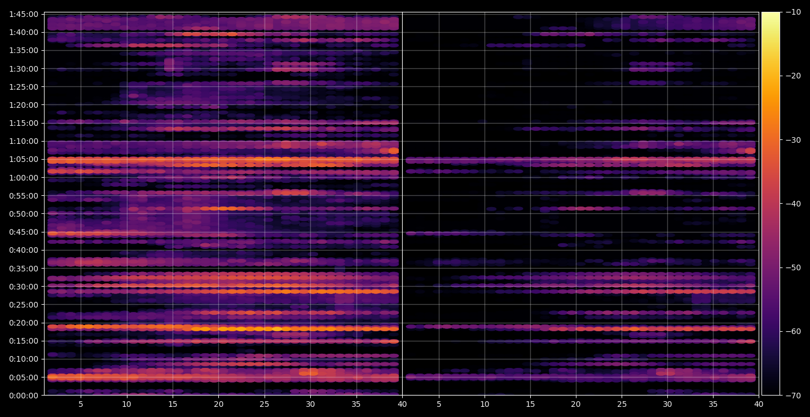
Task: Click the −50 colorbar value
Action: click(793, 267)
